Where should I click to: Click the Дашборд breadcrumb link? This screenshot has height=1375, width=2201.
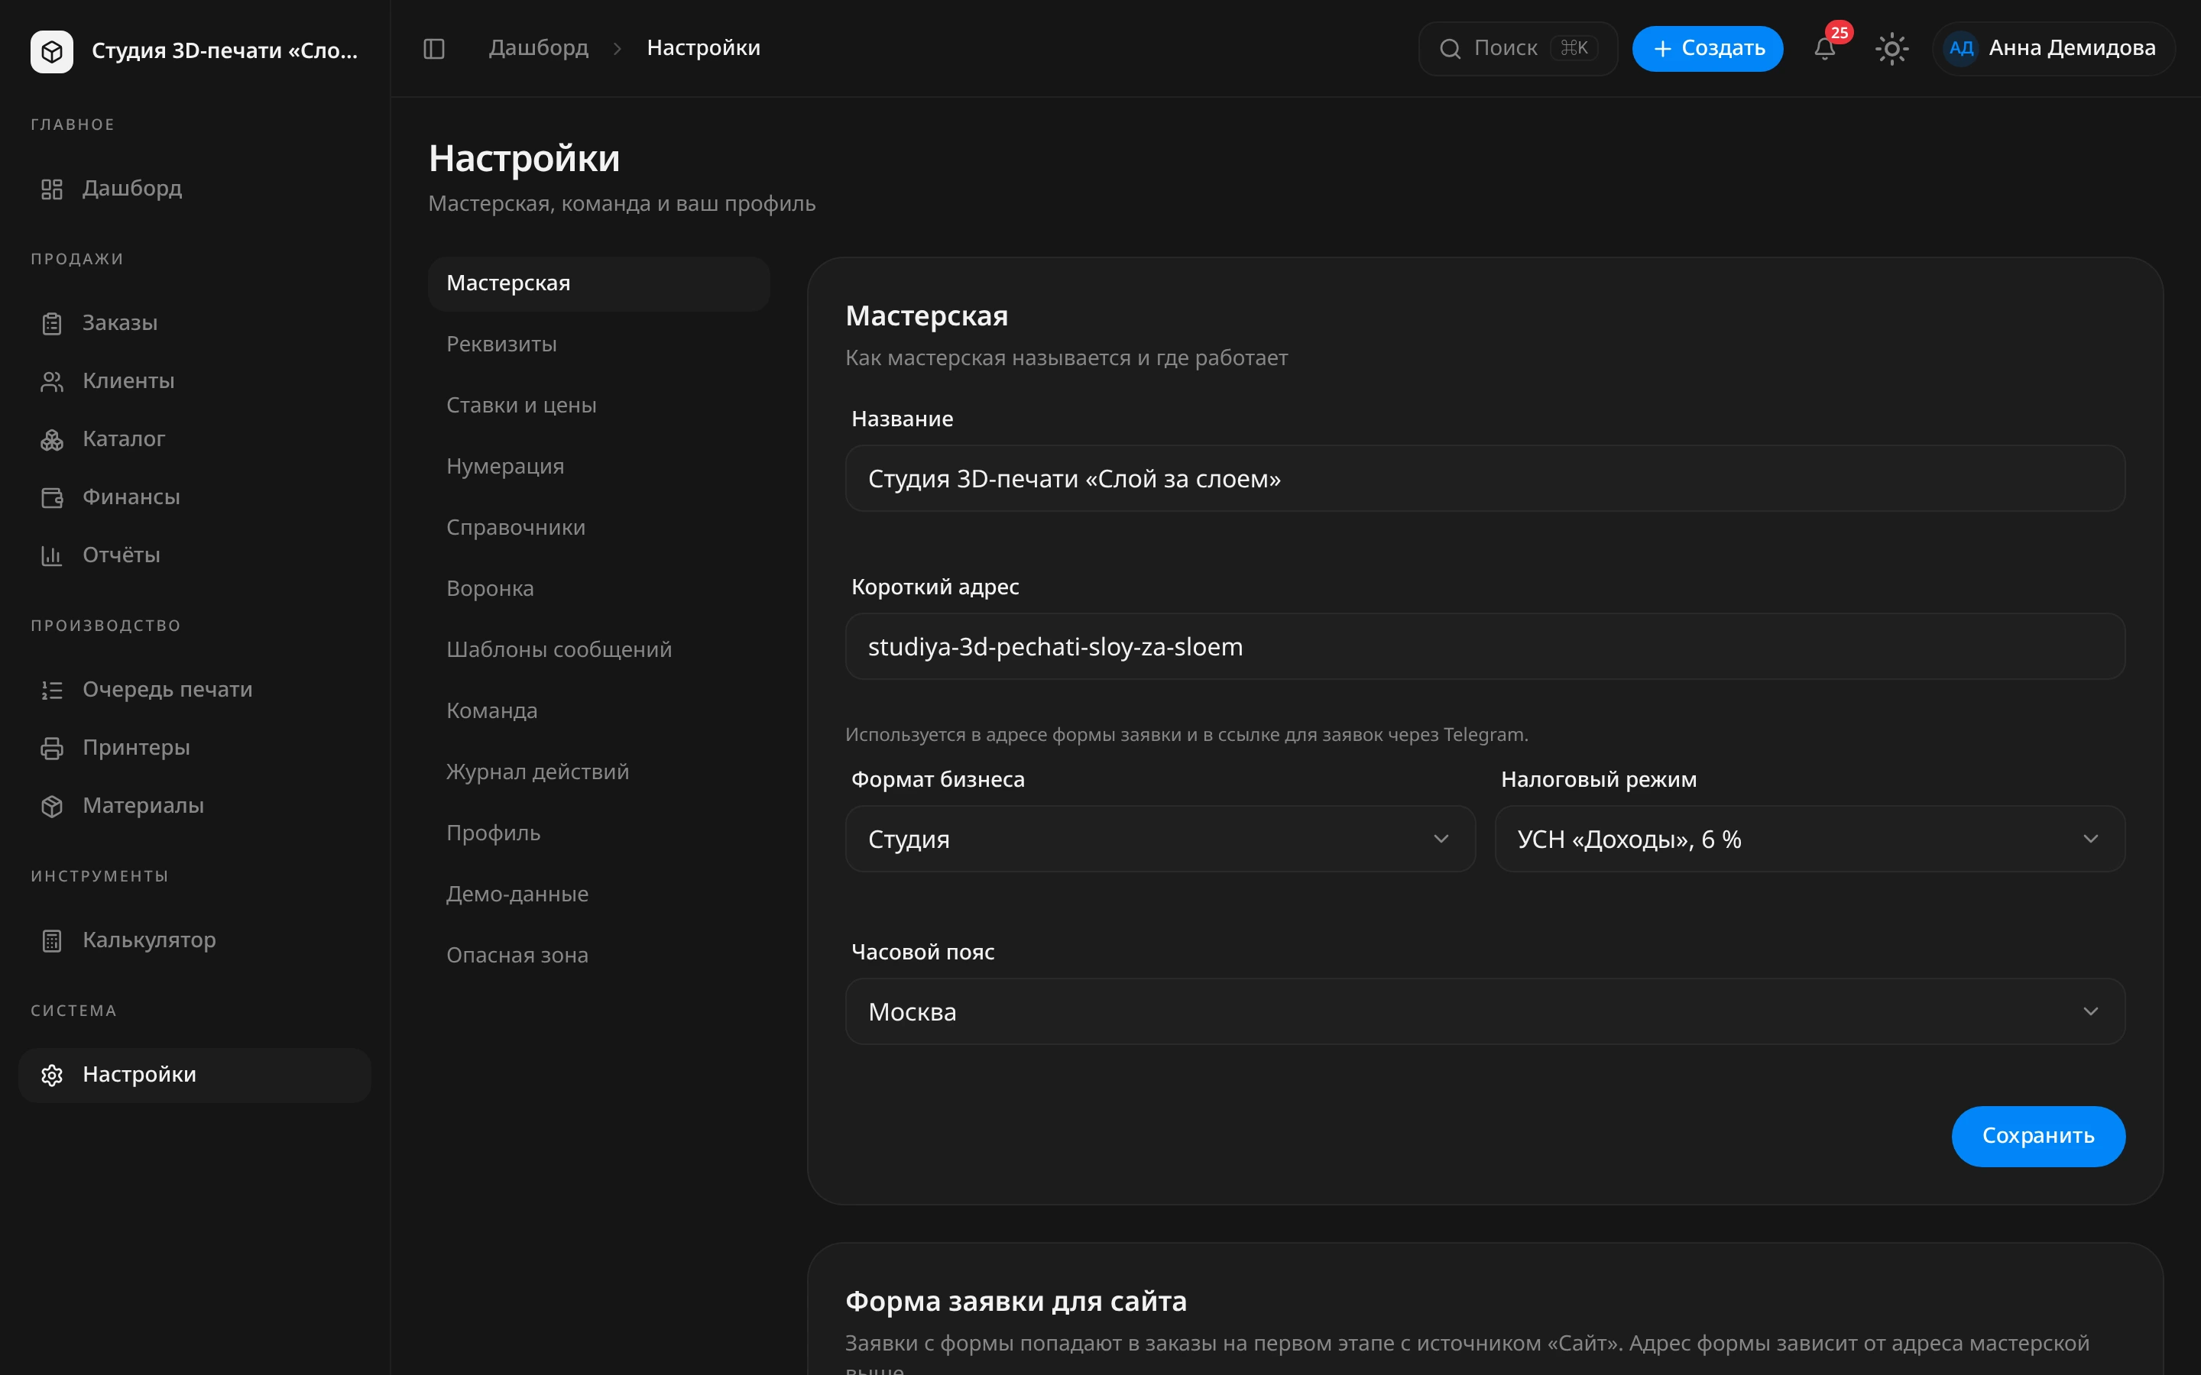pos(539,48)
